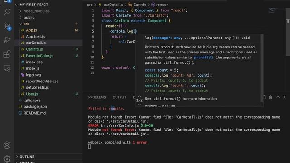Open the Extensions view
The width and height of the screenshot is (290, 163).
pyautogui.click(x=7, y=54)
